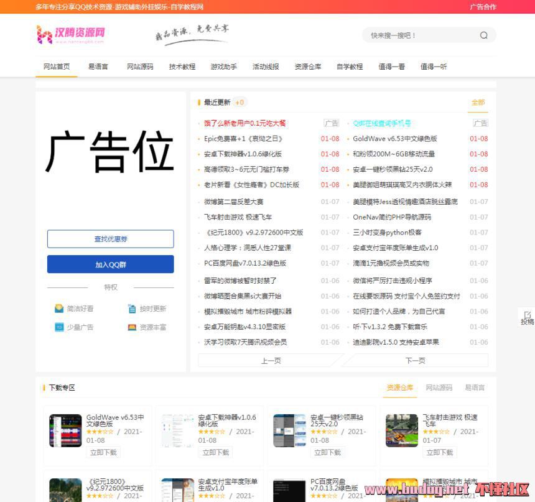The width and height of the screenshot is (535, 502).
Task: Go to 上一页 in recent updates
Action: pos(271,360)
